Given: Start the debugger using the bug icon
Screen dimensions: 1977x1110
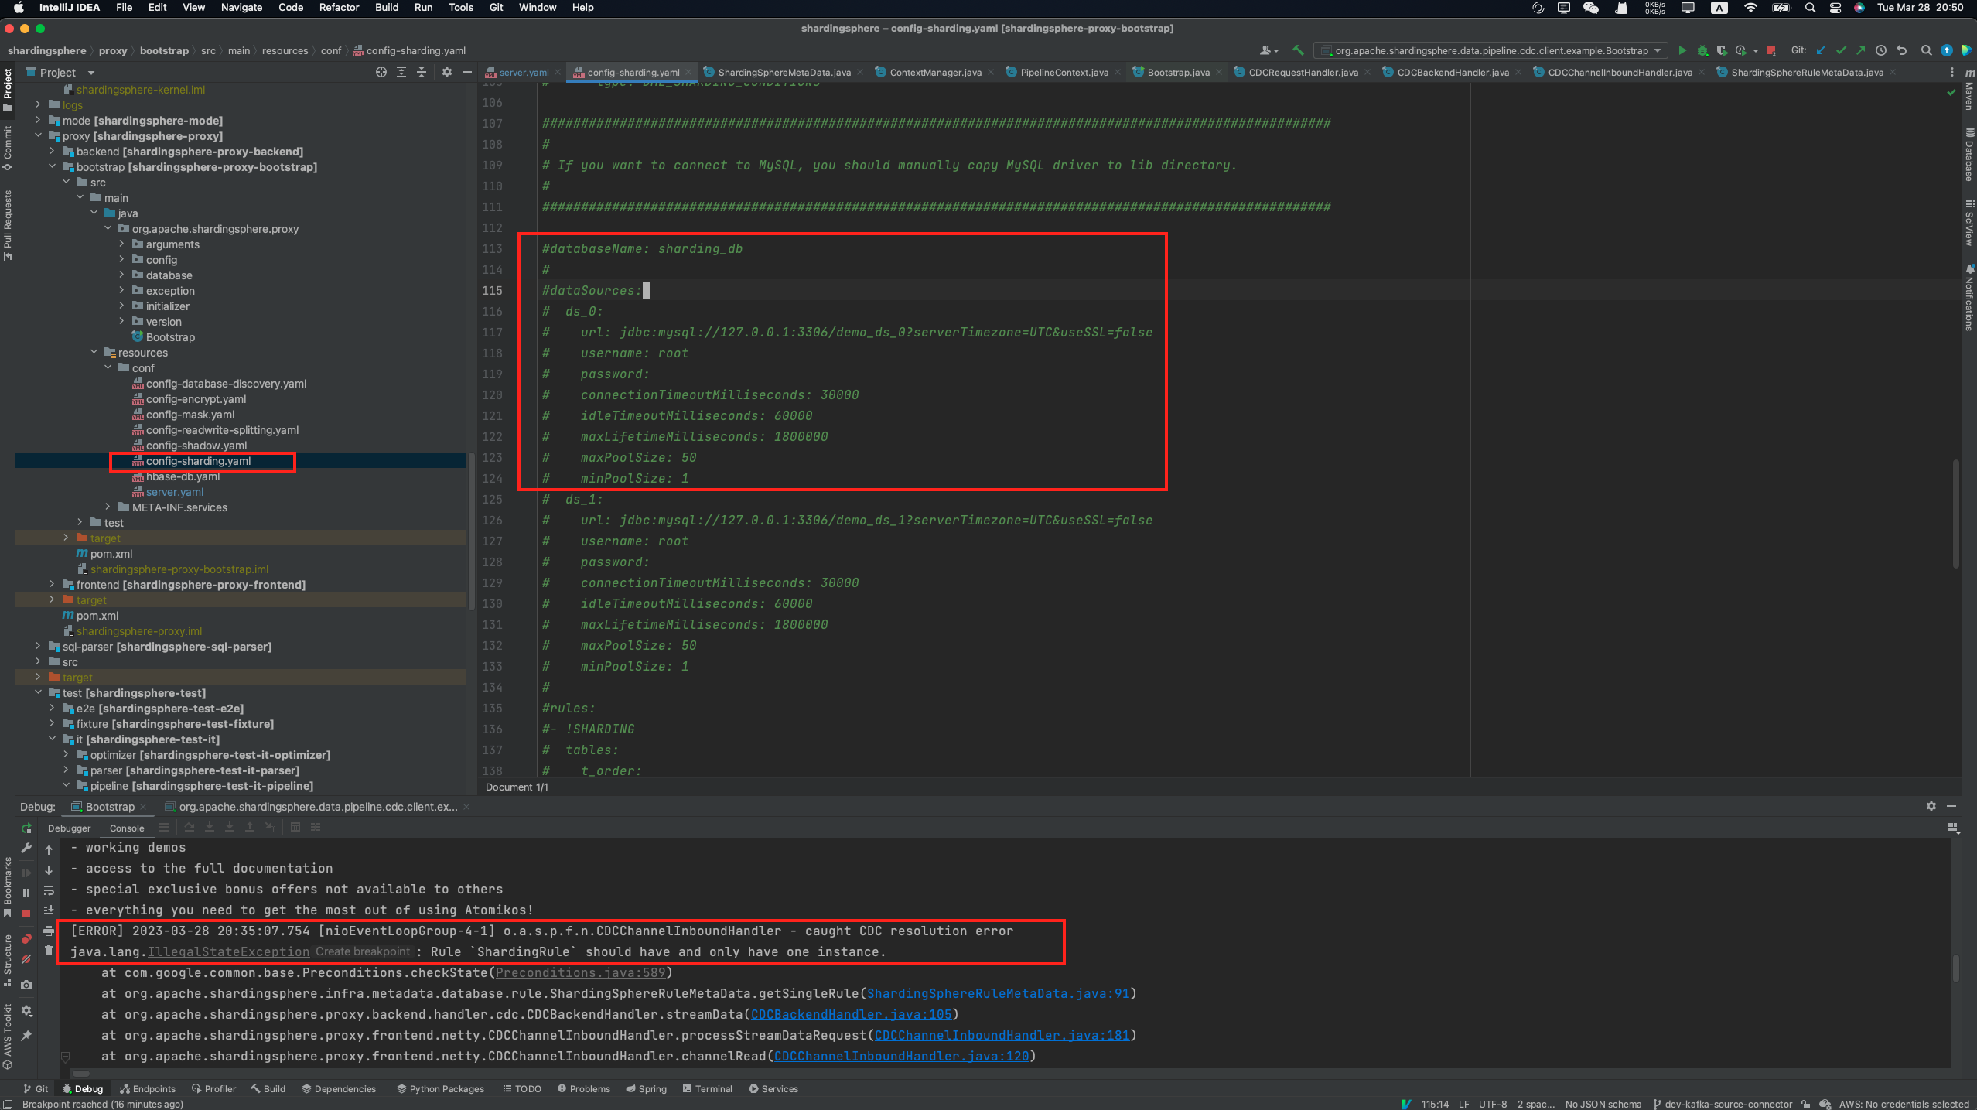Looking at the screenshot, I should point(1703,50).
